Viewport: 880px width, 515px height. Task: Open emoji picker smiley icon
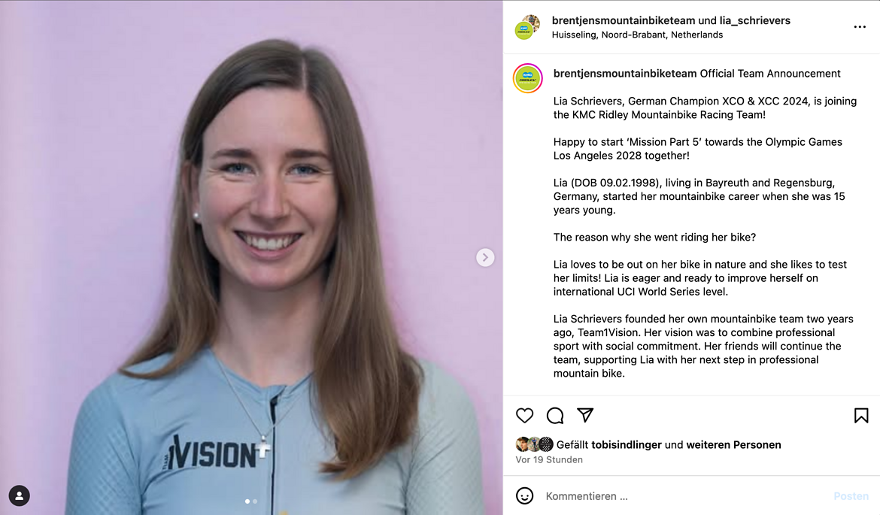point(524,496)
